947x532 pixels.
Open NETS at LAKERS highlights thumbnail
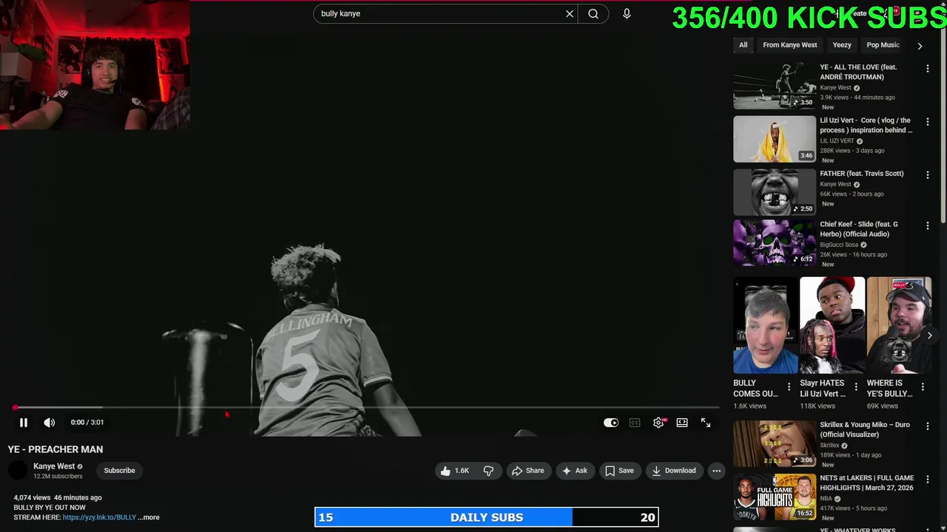[775, 497]
